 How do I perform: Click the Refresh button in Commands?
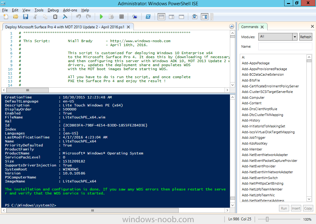[306, 37]
